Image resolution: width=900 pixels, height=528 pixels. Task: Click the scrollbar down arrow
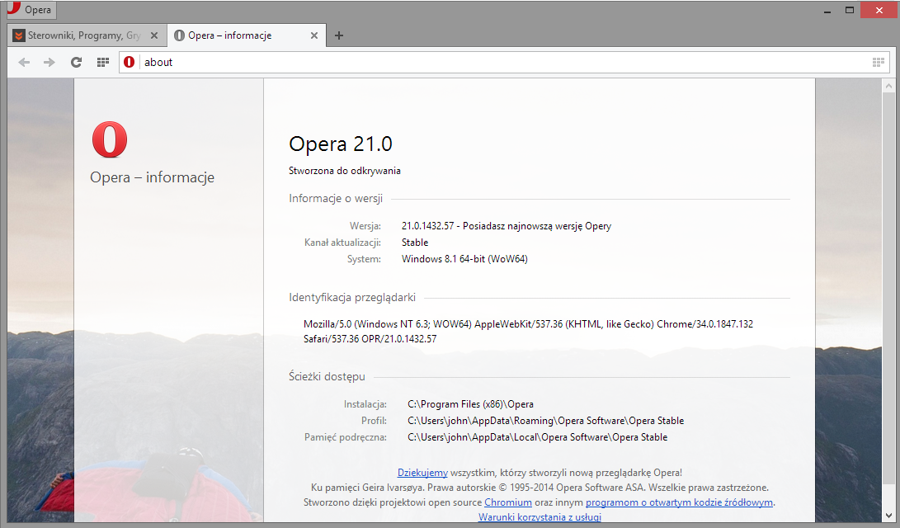coord(888,516)
